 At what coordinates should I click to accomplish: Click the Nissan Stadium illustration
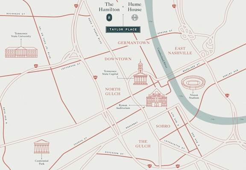193,82
